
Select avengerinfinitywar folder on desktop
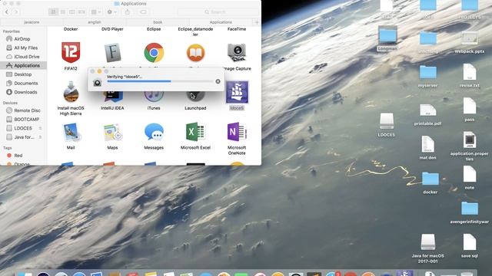click(470, 209)
